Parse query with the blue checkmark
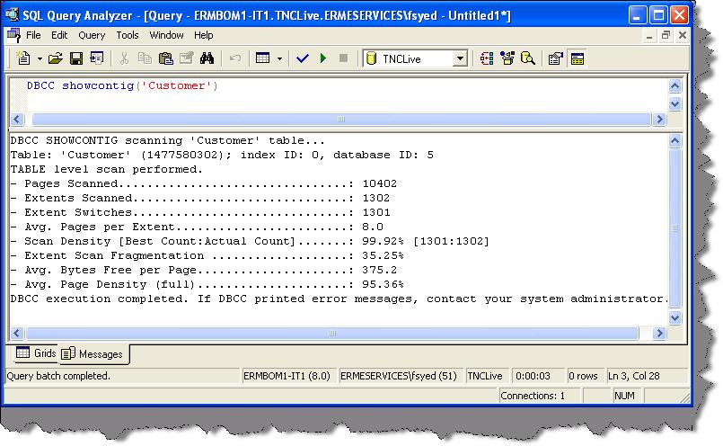The height and width of the screenshot is (446, 723). (303, 58)
